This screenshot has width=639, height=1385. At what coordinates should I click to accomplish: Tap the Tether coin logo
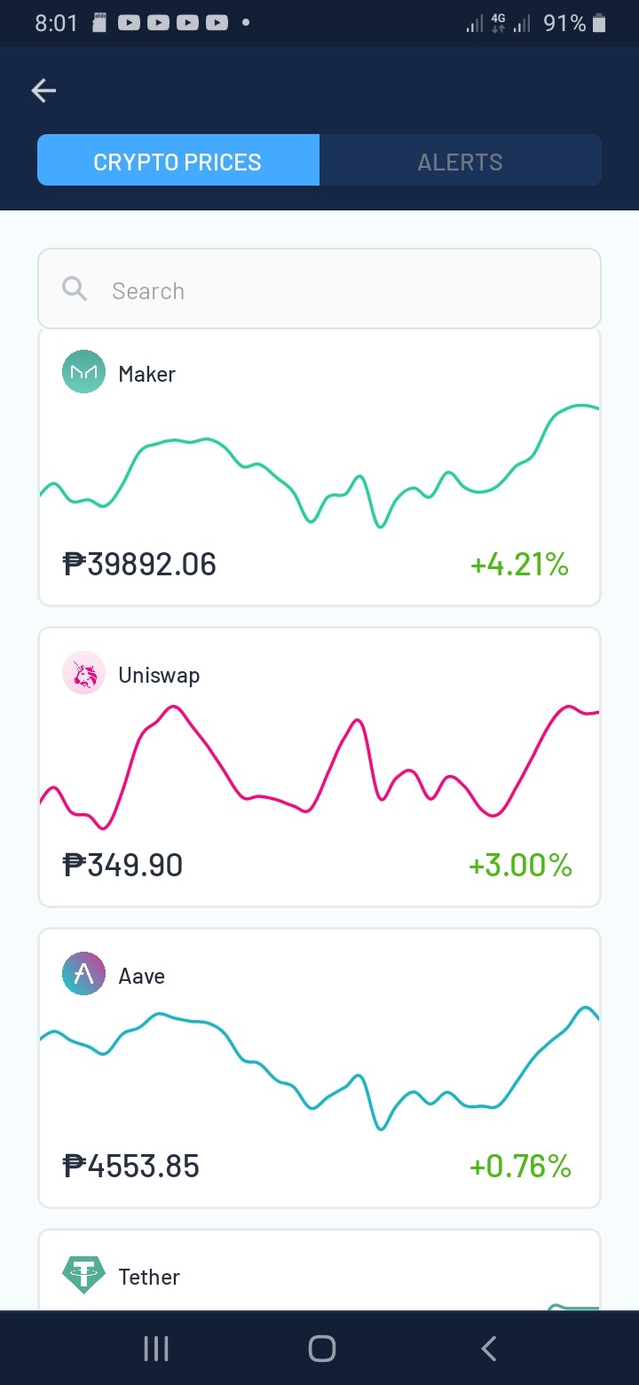[83, 1275]
